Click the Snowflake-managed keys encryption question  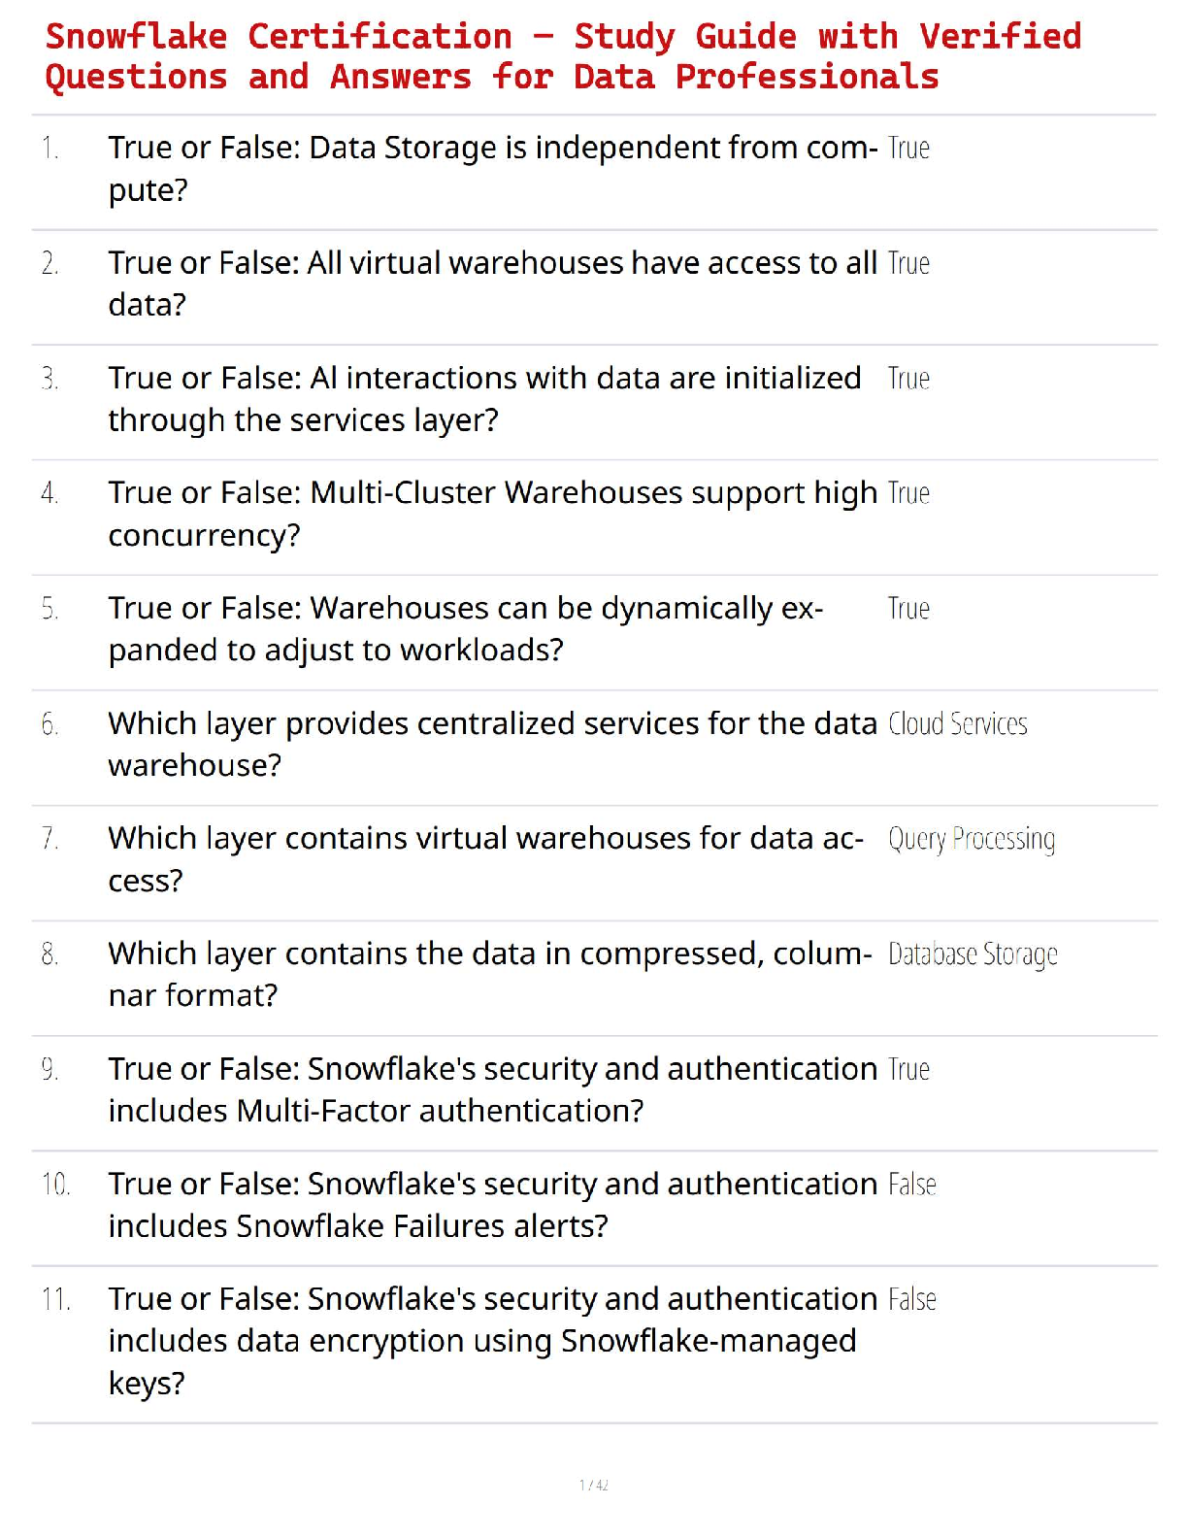click(492, 1340)
